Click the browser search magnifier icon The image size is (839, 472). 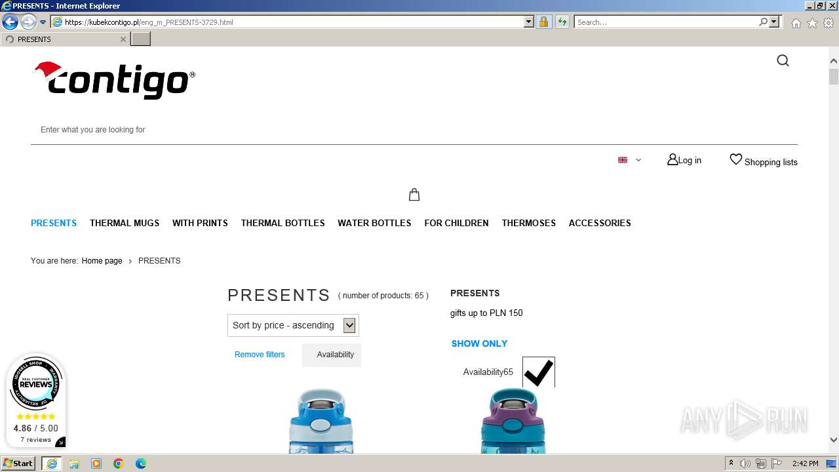[764, 22]
